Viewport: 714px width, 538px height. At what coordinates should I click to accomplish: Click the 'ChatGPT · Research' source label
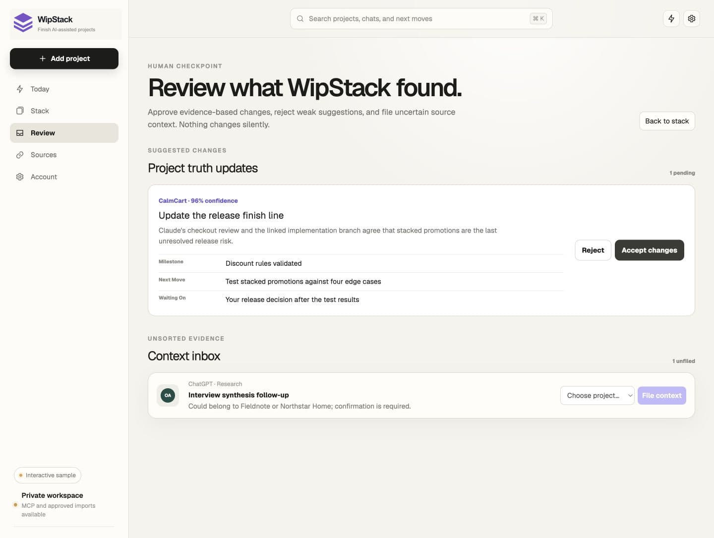tap(215, 384)
